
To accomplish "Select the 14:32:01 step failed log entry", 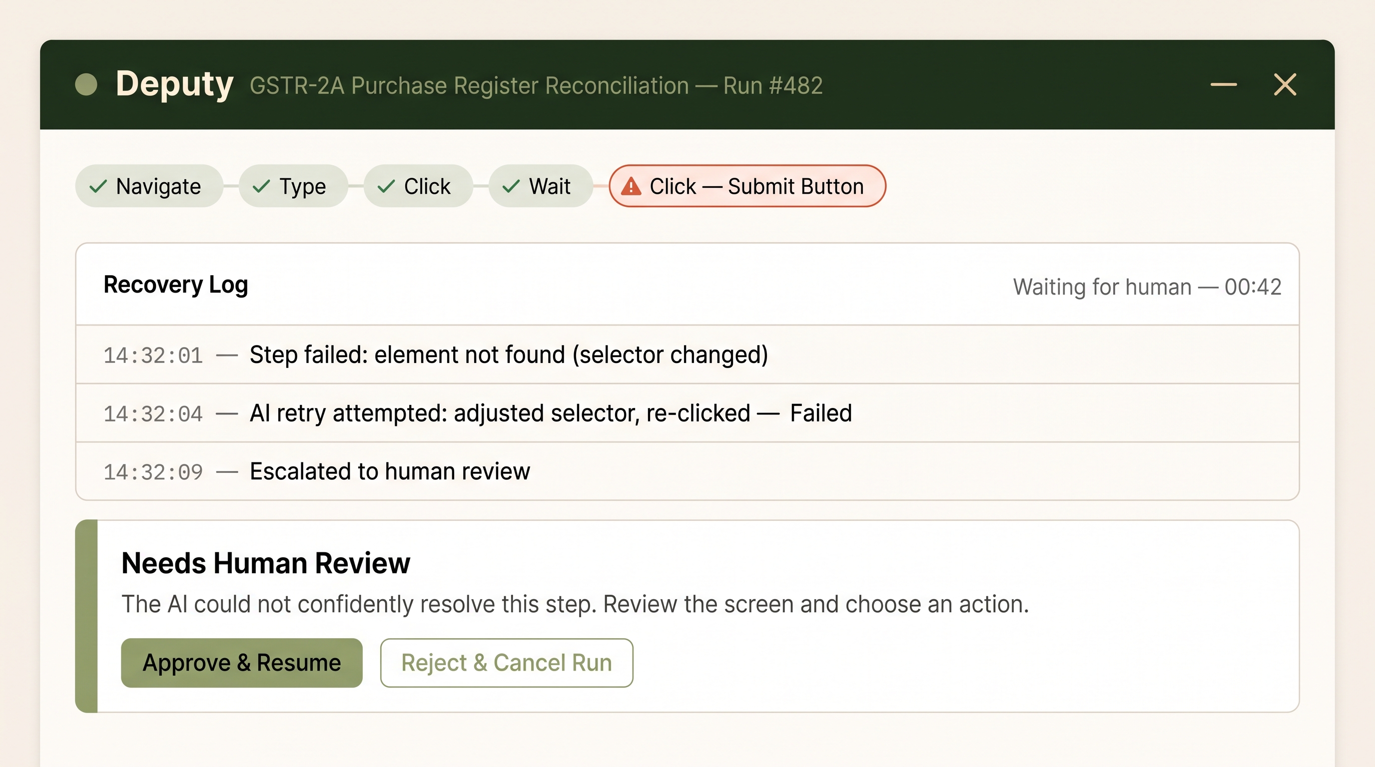I will 687,355.
